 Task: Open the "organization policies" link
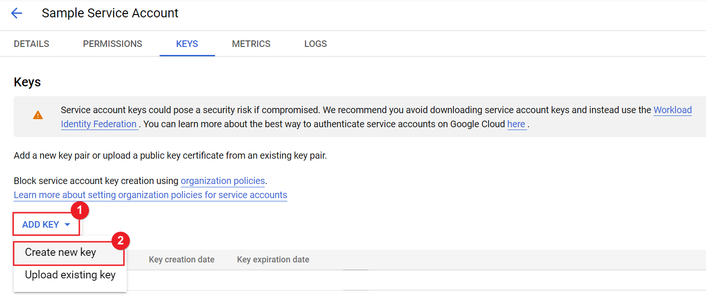[x=223, y=181]
